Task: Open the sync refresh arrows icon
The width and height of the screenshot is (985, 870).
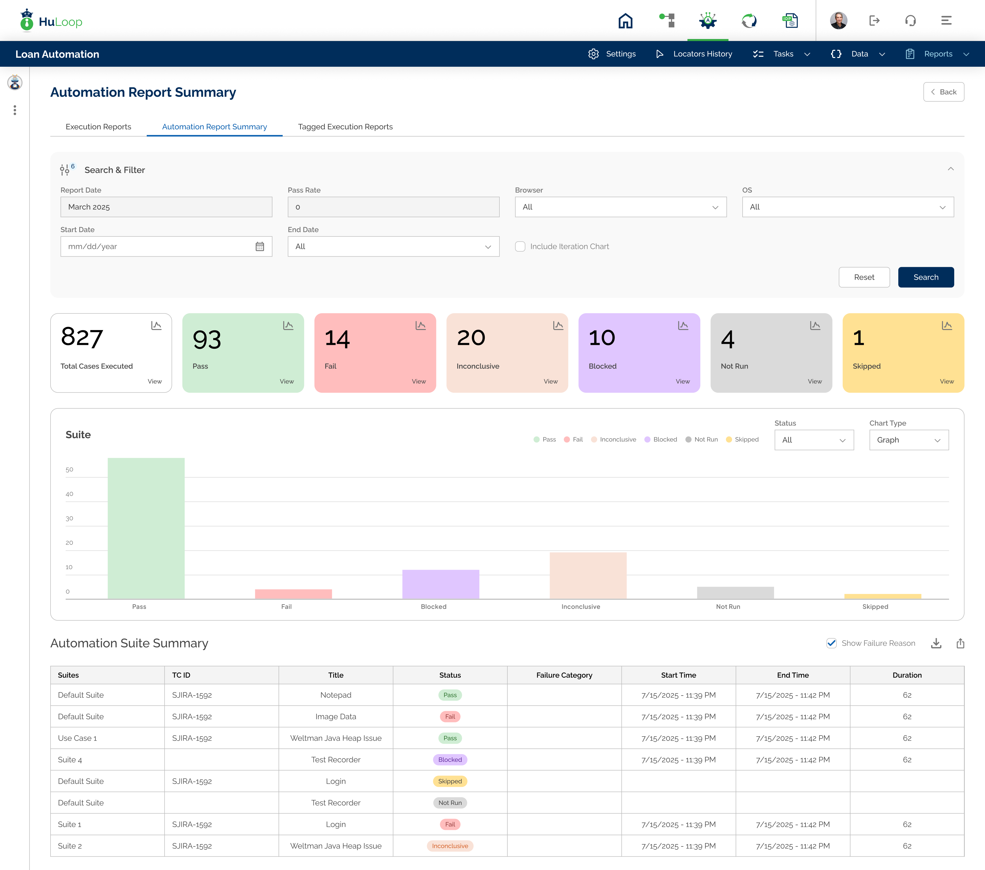Action: point(749,21)
